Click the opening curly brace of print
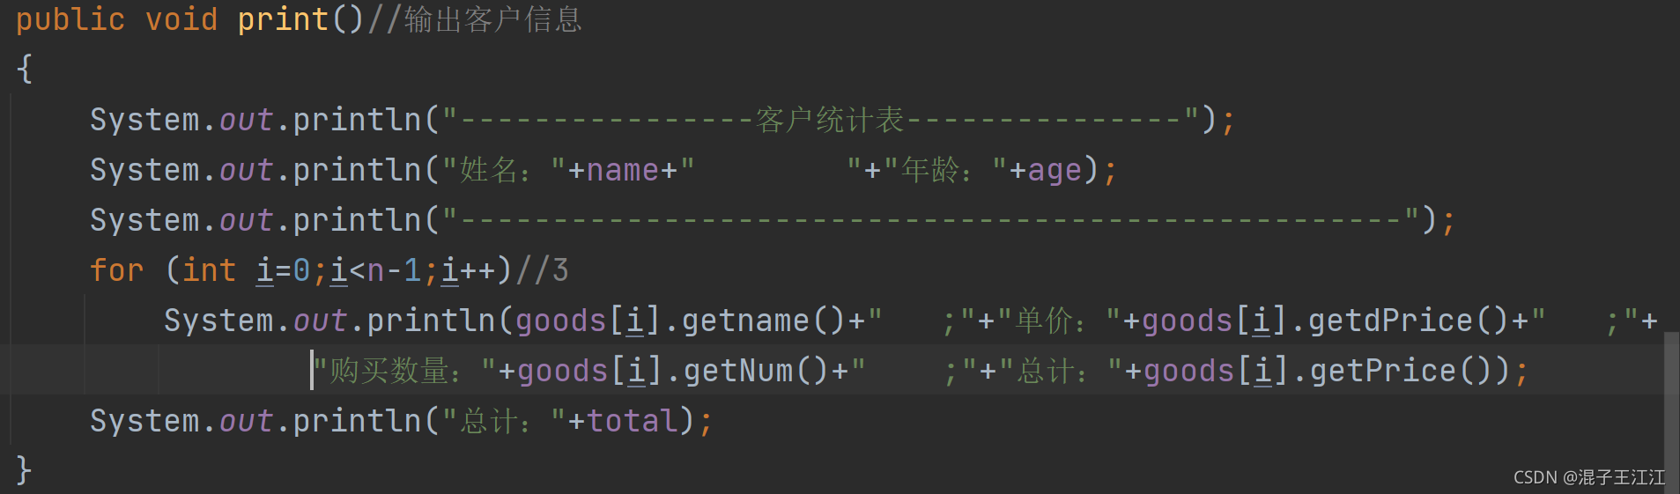The image size is (1680, 494). (25, 69)
